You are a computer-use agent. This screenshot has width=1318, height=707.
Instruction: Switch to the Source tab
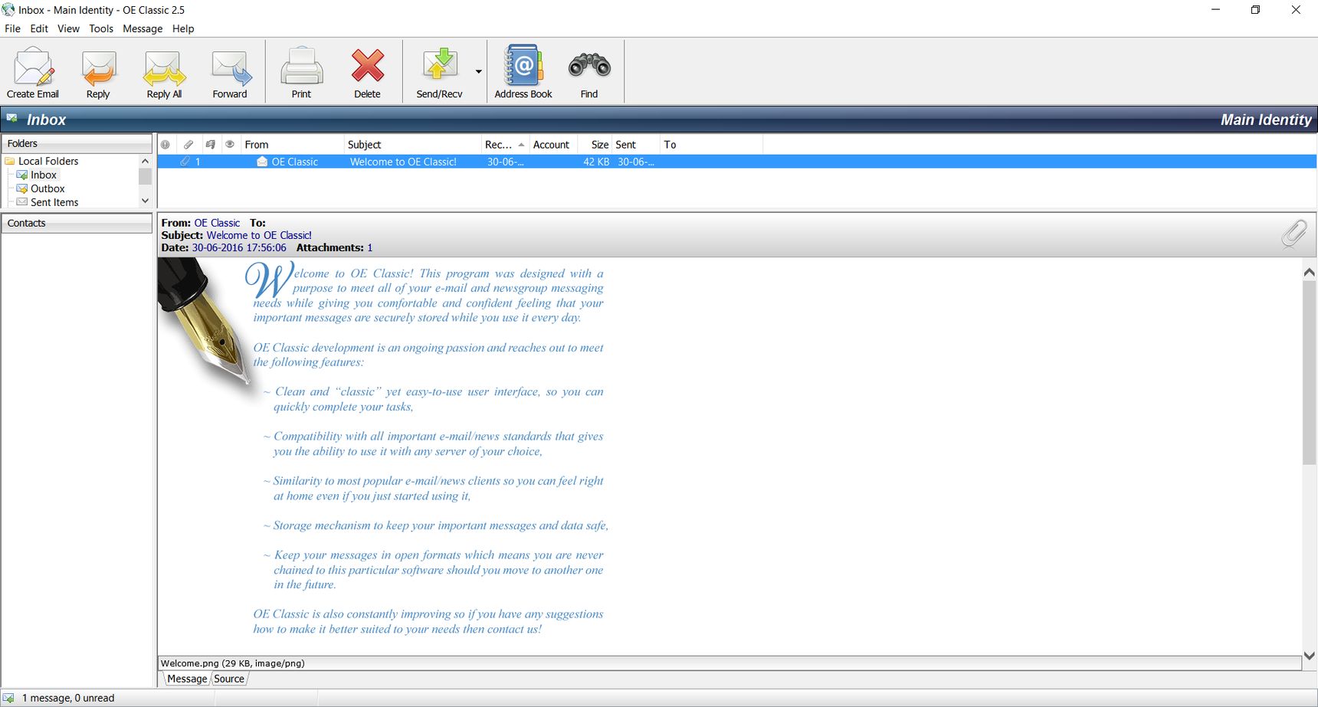(x=229, y=679)
